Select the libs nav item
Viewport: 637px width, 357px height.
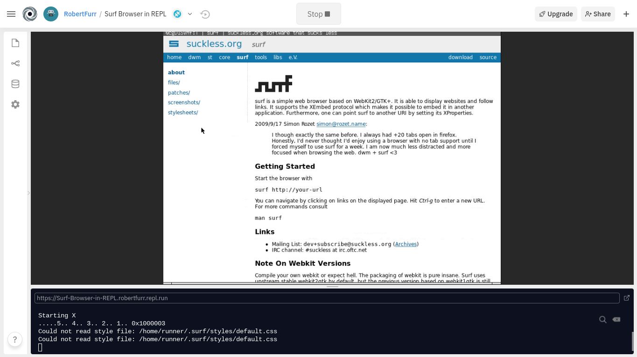tap(278, 57)
